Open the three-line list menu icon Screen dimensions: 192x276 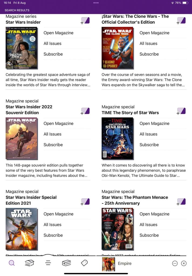[48, 263]
